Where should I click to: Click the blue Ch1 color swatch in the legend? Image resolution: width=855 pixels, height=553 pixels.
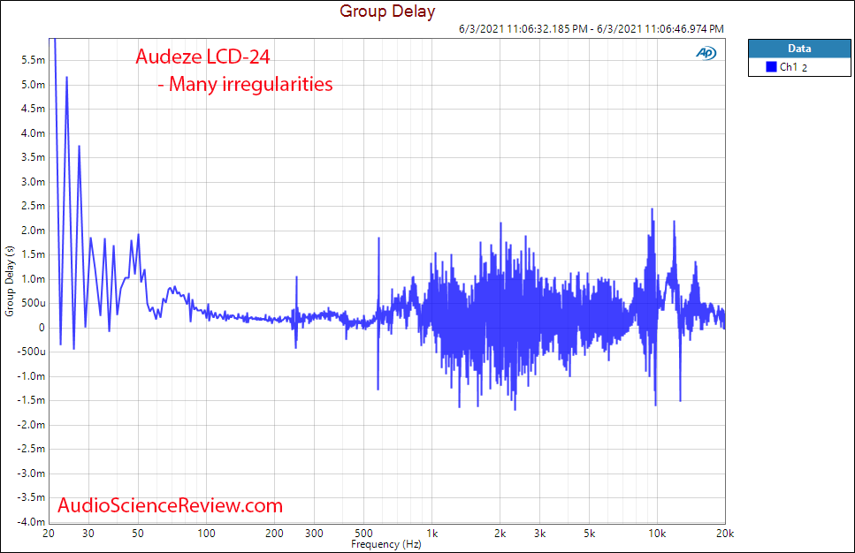pyautogui.click(x=771, y=66)
